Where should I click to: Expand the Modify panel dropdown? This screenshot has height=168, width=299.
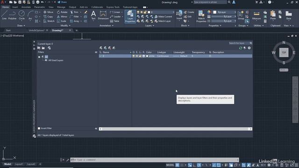coord(65,26)
